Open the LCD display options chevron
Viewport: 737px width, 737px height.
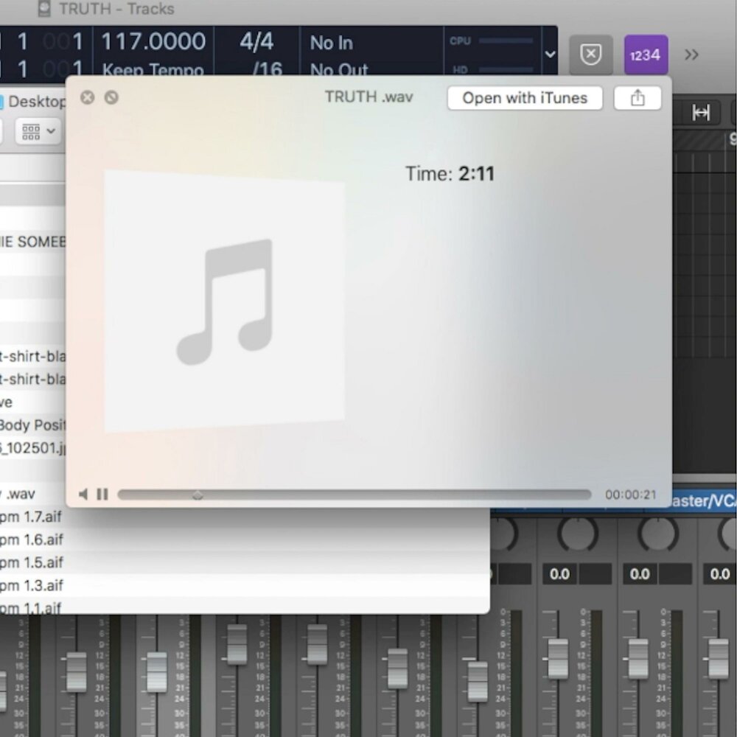pyautogui.click(x=550, y=55)
